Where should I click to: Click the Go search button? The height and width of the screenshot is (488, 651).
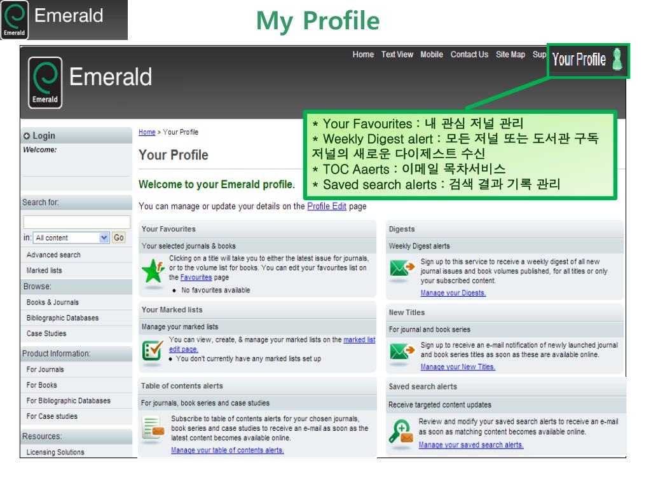[x=119, y=238]
